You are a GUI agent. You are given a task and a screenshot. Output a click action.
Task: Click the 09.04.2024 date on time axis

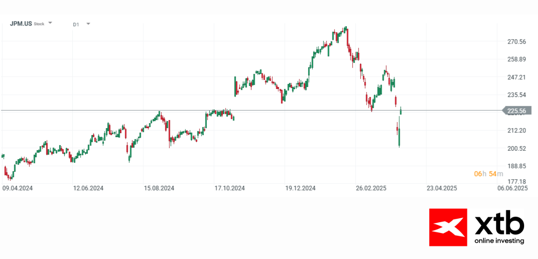pos(17,188)
